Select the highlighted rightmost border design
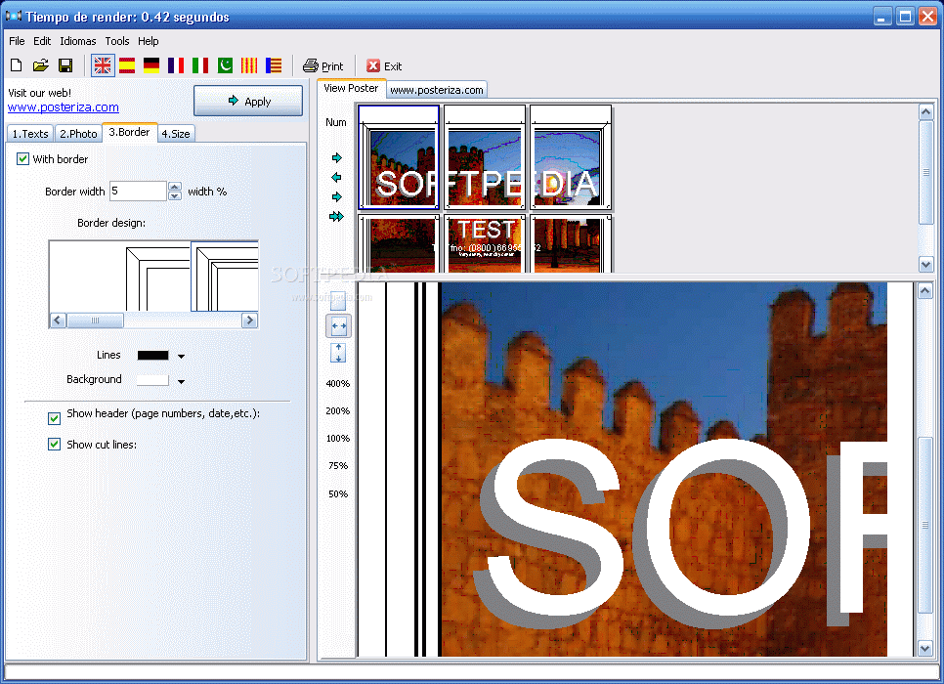The height and width of the screenshot is (684, 944). [225, 277]
